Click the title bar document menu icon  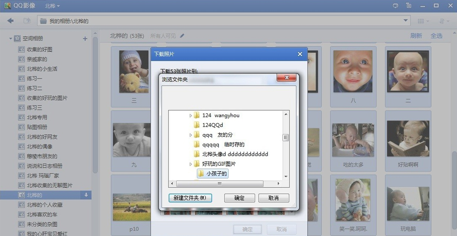point(409,6)
